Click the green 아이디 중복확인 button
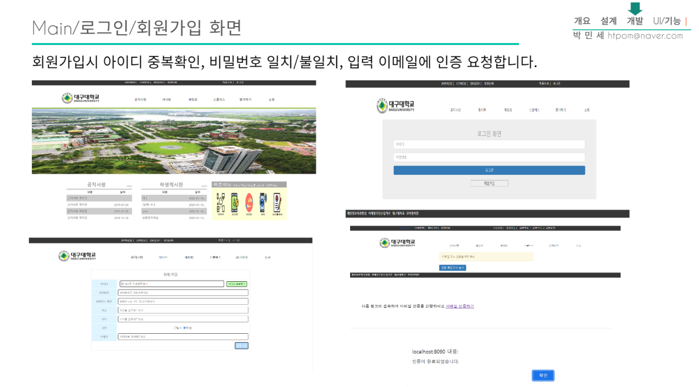This screenshot has height=387, width=699. pyautogui.click(x=237, y=284)
